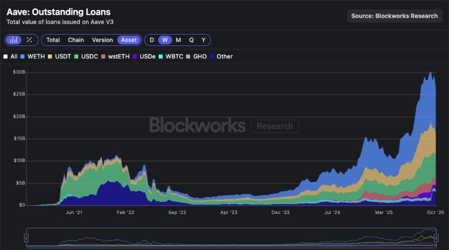The height and width of the screenshot is (250, 449).
Task: Click the active Asset tab
Action: coord(129,40)
